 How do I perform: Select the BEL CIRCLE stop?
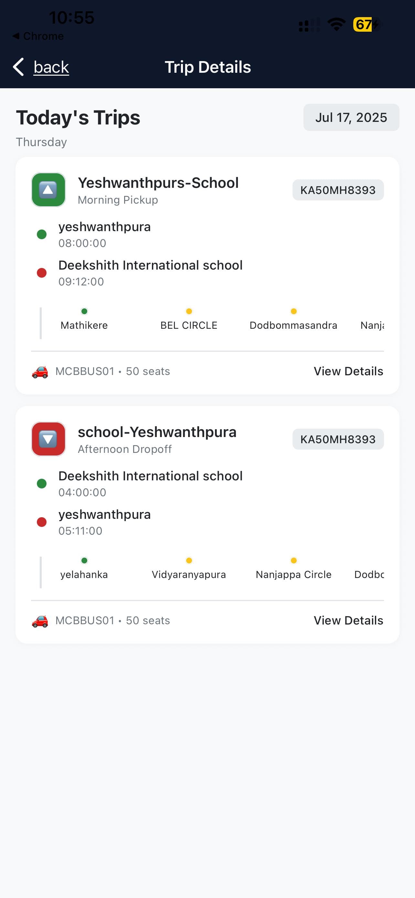pos(189,325)
